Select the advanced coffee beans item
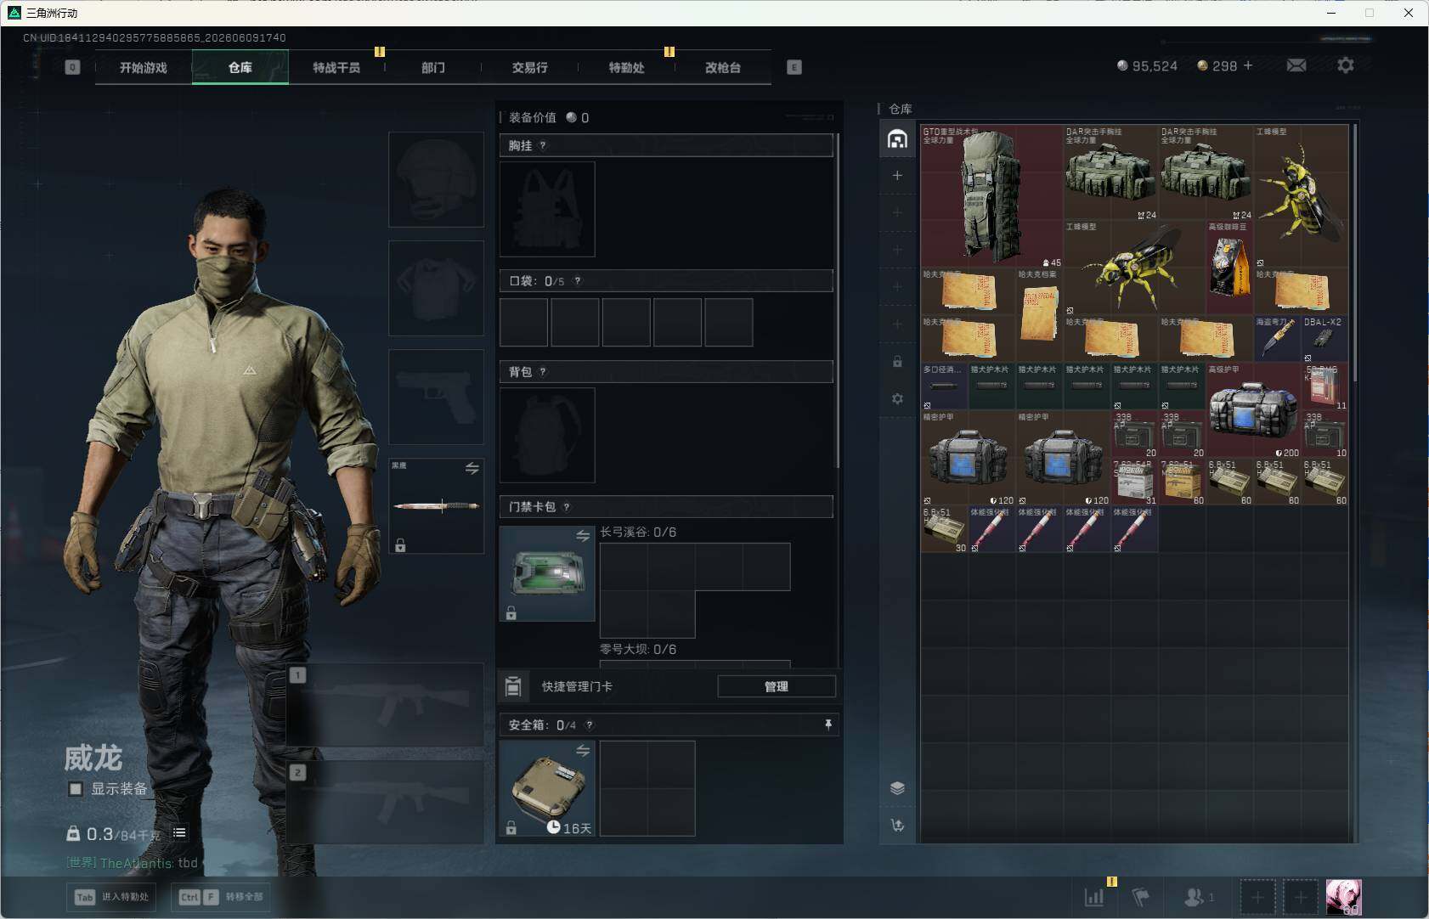The width and height of the screenshot is (1429, 919). [x=1229, y=268]
